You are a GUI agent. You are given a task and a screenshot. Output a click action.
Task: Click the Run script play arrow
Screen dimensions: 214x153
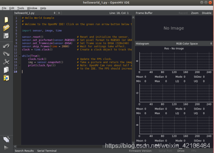6,148
